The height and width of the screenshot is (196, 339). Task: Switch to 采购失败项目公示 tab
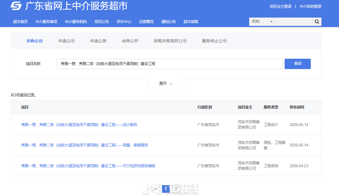point(170,41)
